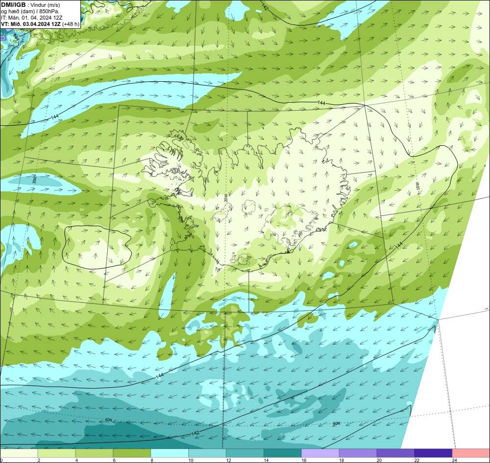Click the 'og hæð (dam) í 850hPa.' line
Screen dimensions: 490x463
click(30, 11)
